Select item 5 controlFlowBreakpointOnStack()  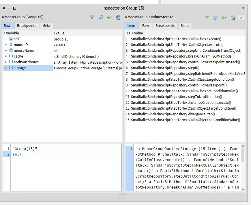185,62
